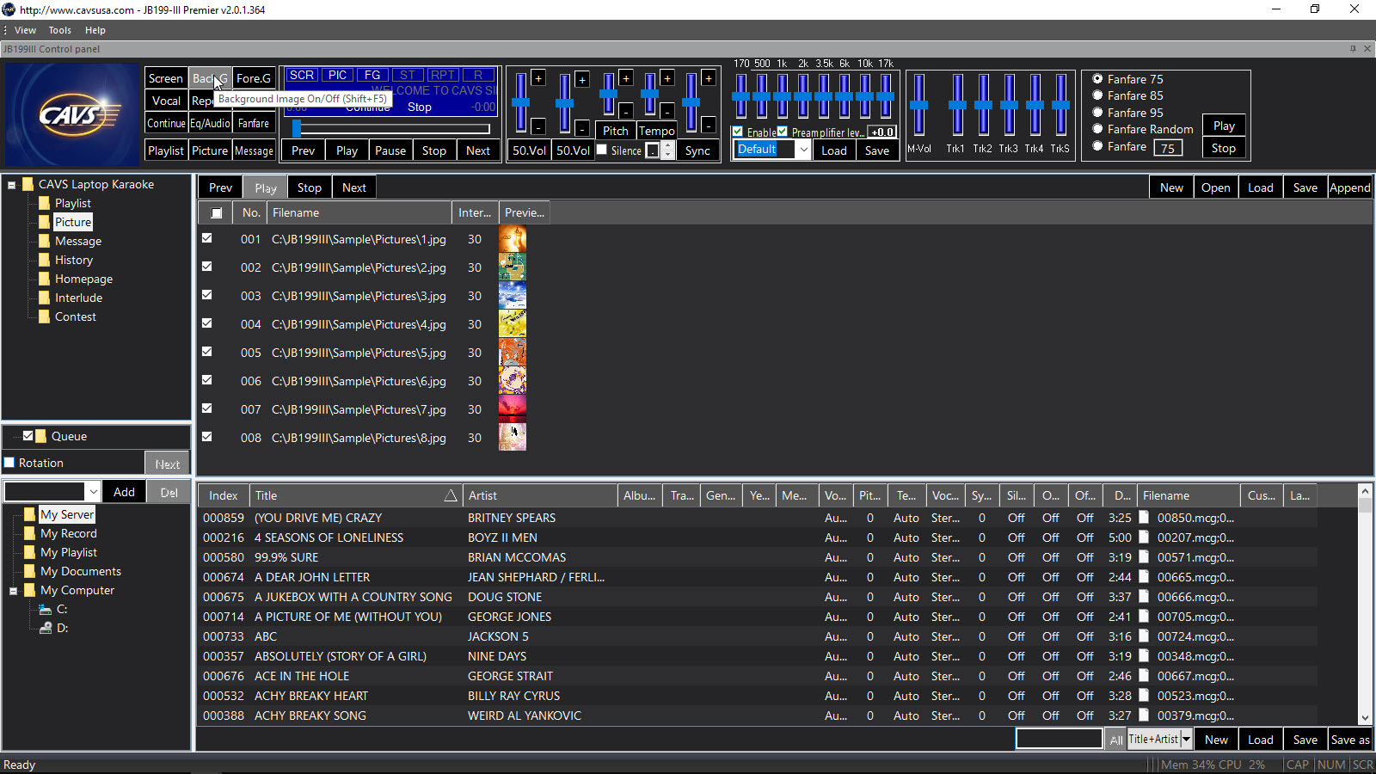Viewport: 1376px width, 774px height.
Task: Uncheck picture 004 4.jpg checkbox
Action: click(x=207, y=323)
